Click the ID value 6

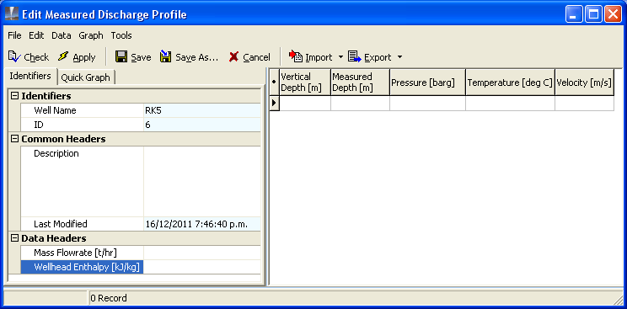click(x=148, y=125)
